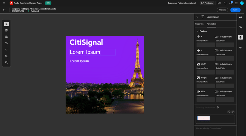Click the left substring bracket button
This screenshot has width=246, height=136.
tap(229, 112)
